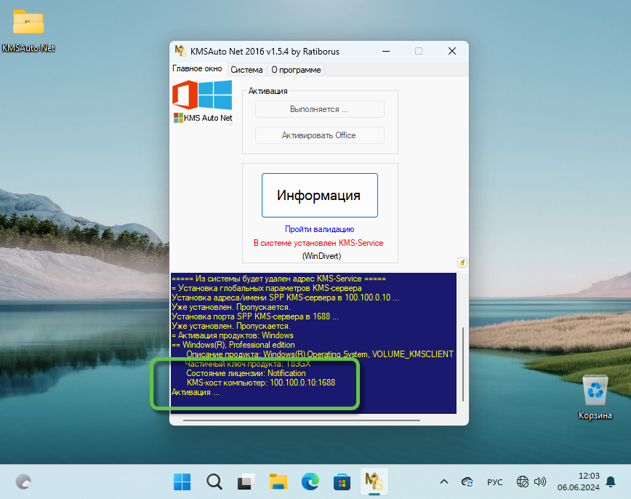Image resolution: width=631 pixels, height=499 pixels.
Task: Click the red В системе установлен KMS-Service text
Action: (318, 243)
